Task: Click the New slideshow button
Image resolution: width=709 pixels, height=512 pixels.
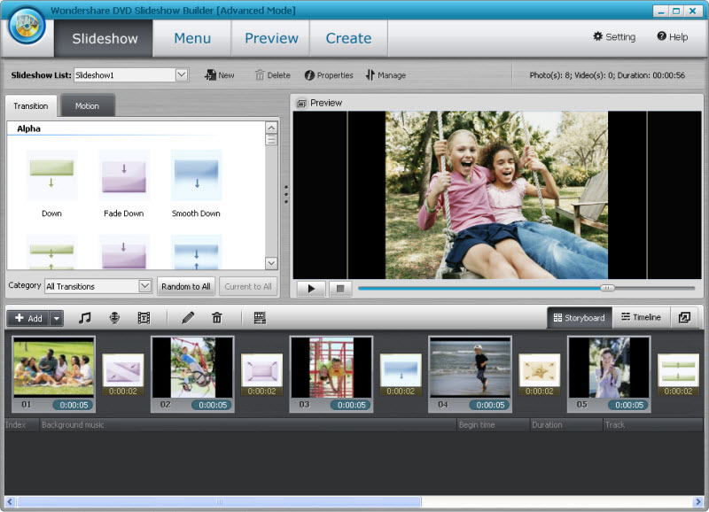Action: click(x=219, y=75)
